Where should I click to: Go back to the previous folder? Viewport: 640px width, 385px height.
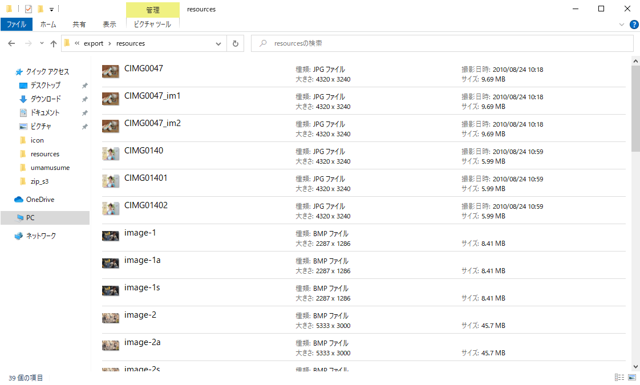(x=11, y=43)
